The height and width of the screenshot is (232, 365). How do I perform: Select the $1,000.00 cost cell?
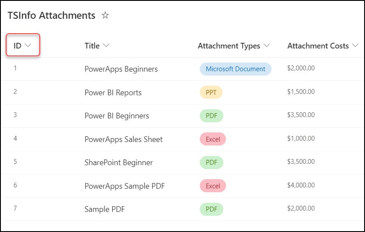coord(301,139)
